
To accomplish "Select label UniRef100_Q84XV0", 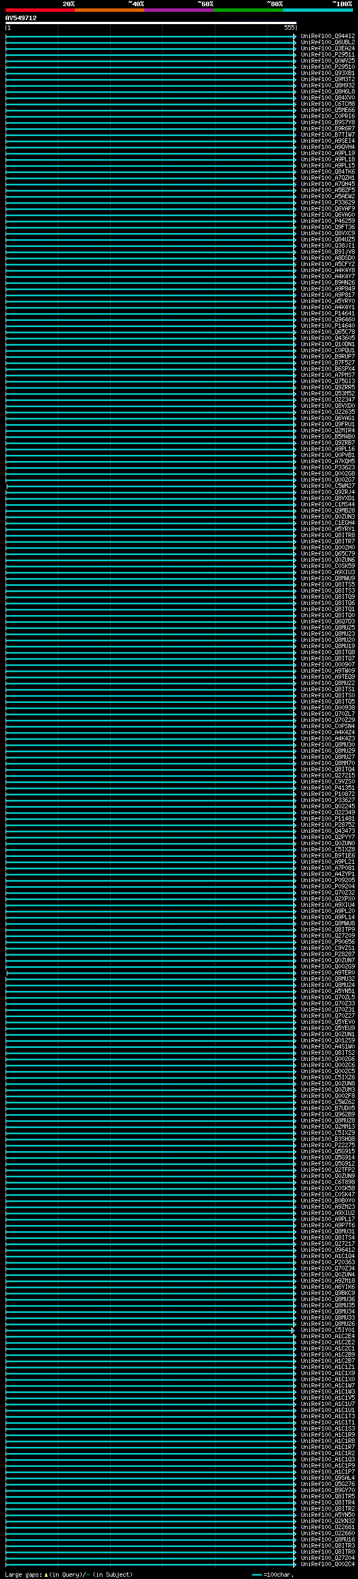I will [327, 97].
